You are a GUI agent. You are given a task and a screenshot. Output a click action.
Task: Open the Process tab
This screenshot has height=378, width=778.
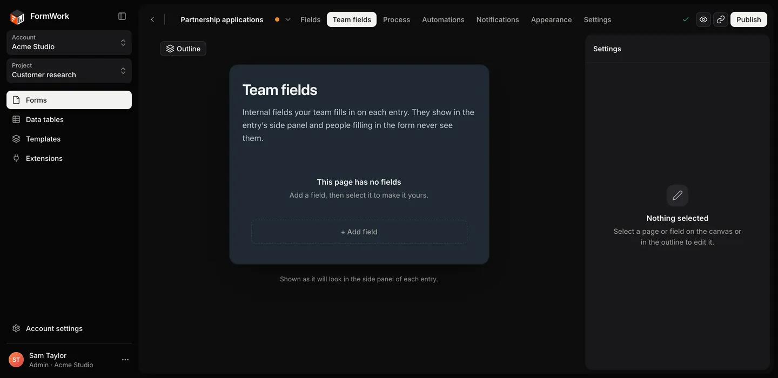click(397, 19)
